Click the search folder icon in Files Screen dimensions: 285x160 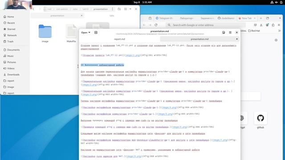pos(119,9)
